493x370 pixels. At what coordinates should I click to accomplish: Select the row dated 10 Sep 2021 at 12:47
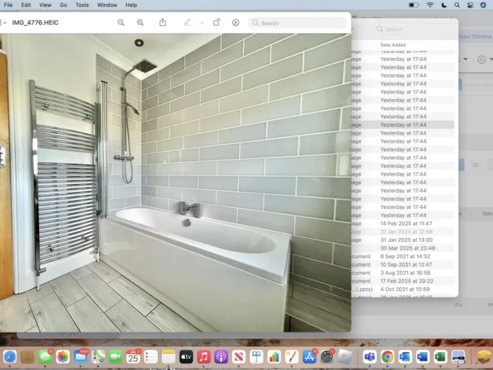coord(402,265)
